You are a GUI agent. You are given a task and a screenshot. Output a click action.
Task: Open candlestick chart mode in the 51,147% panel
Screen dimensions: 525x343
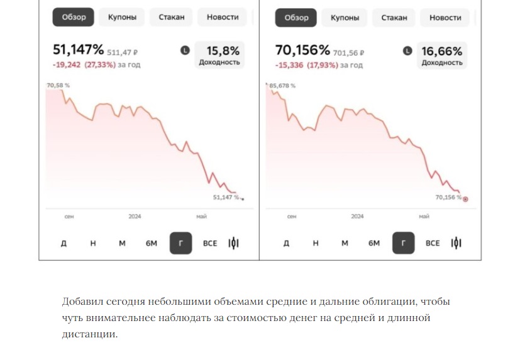[233, 243]
